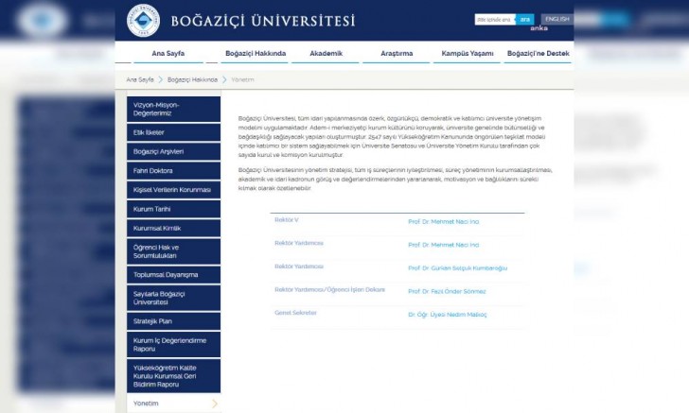
Task: Click Prof. Dr. Mehmet Naci İnci in Rektör V. row
Action: point(443,222)
